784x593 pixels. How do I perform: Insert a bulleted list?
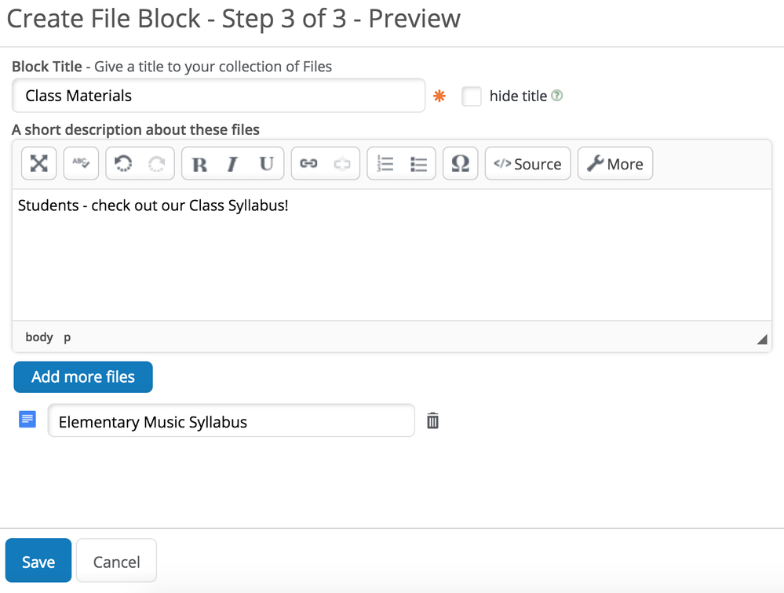[418, 164]
